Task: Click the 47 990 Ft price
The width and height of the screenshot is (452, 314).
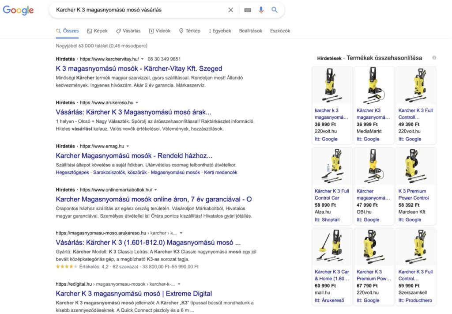Action: click(x=367, y=205)
